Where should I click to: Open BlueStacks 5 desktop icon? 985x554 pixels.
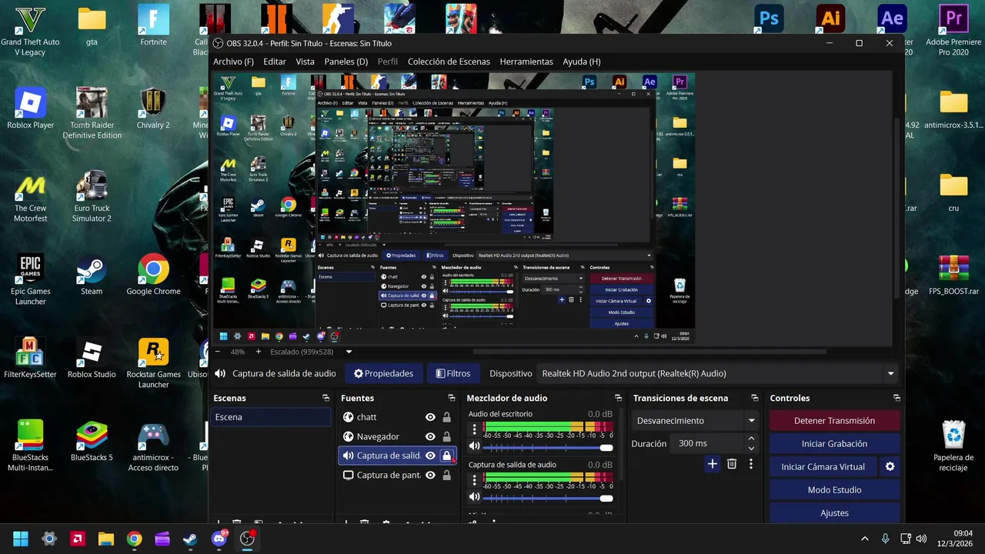(92, 441)
